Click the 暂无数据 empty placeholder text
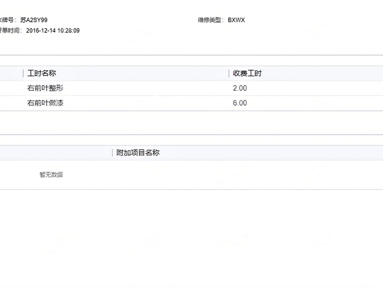 pyautogui.click(x=51, y=175)
